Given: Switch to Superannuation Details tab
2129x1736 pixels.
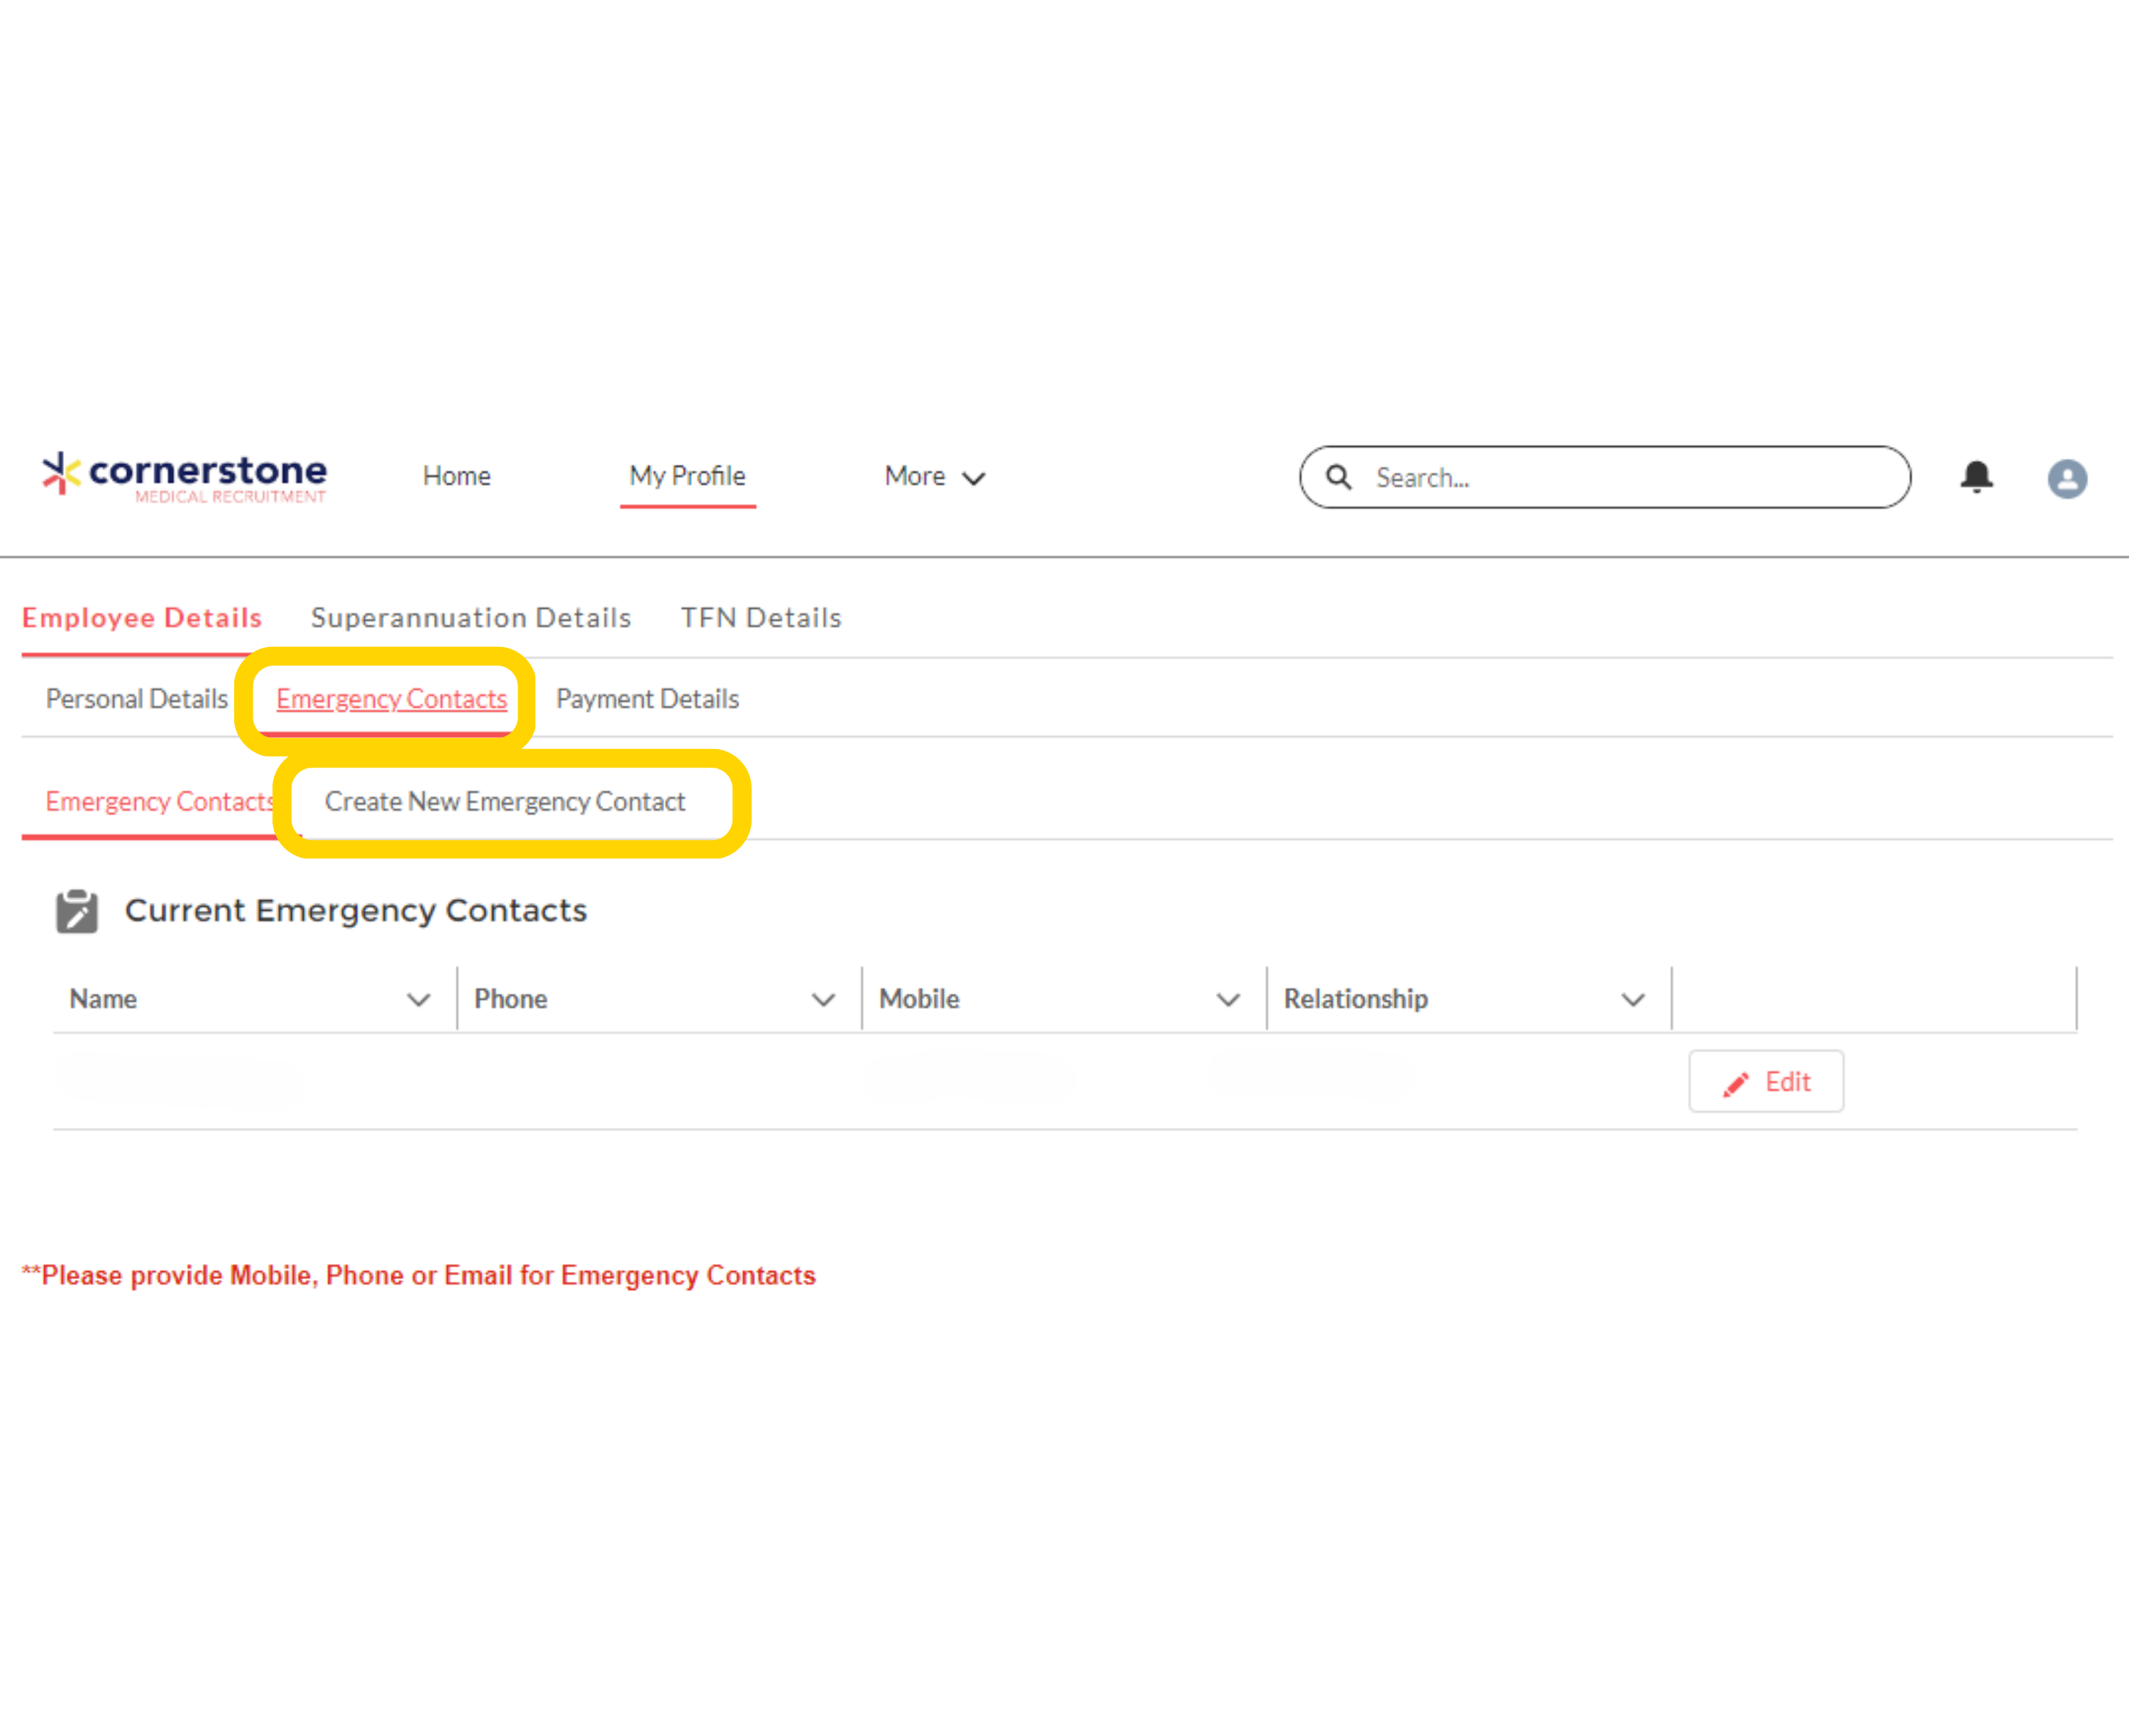Looking at the screenshot, I should click(x=471, y=618).
